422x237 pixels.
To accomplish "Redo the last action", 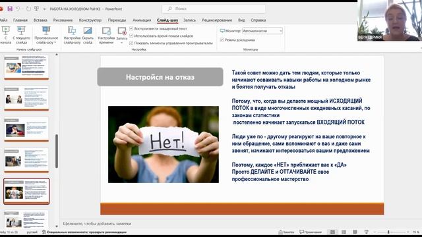I will click(x=28, y=9).
